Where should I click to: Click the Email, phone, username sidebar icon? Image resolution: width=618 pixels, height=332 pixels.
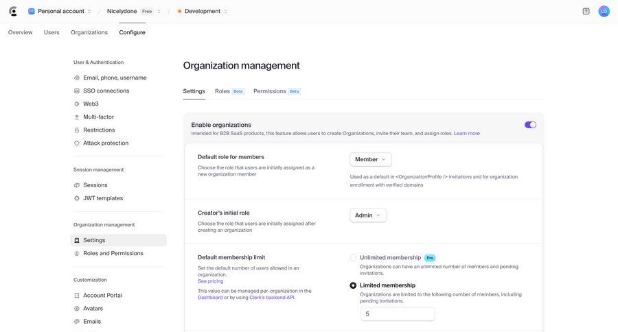[77, 78]
